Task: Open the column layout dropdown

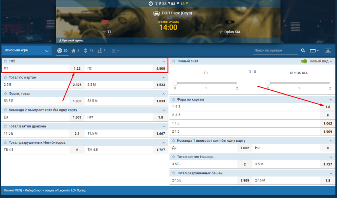Action: (315, 51)
